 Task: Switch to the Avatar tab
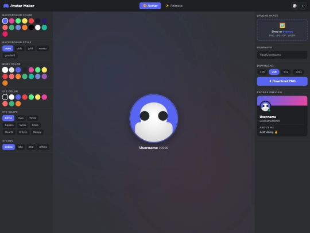coord(150,6)
